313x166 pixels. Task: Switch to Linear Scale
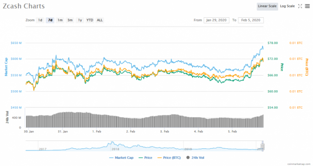click(x=267, y=6)
